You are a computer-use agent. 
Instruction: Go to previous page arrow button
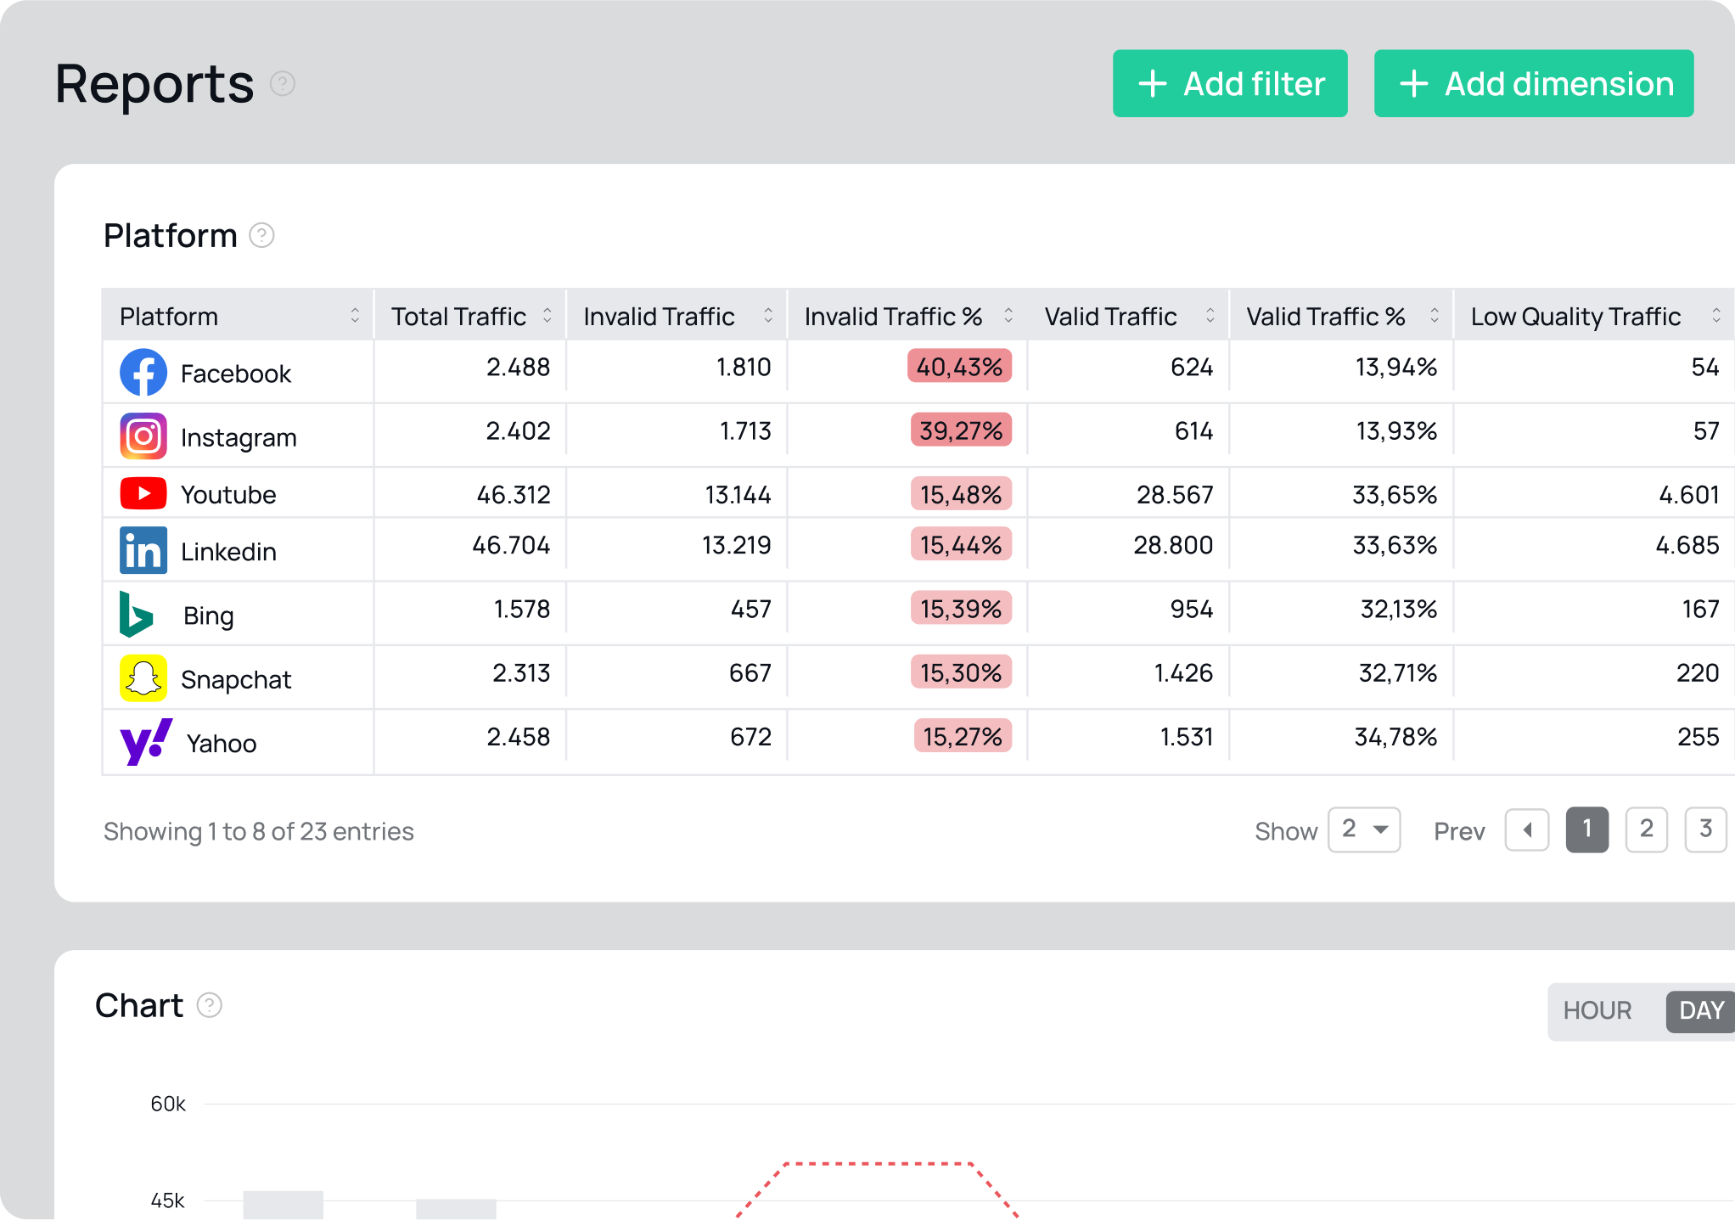(x=1527, y=829)
